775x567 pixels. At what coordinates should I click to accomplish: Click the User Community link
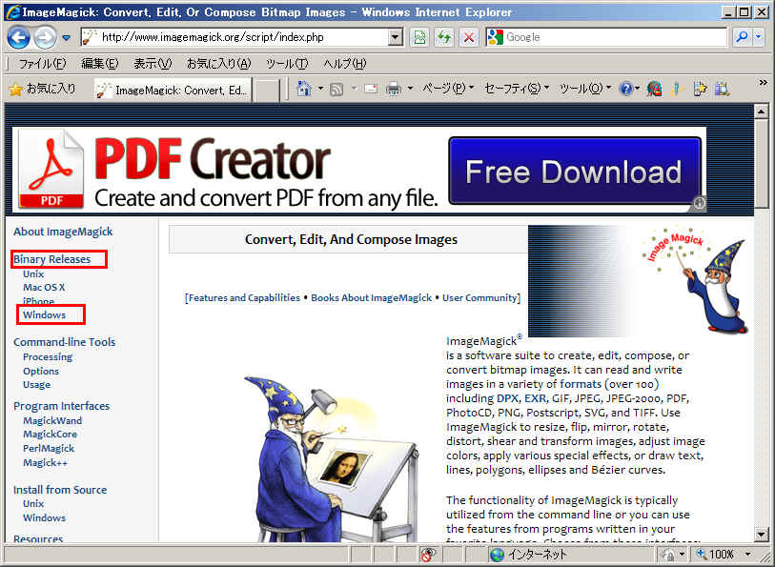[479, 298]
